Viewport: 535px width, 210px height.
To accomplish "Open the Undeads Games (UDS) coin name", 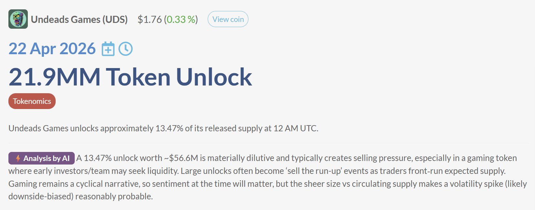I will tap(79, 19).
